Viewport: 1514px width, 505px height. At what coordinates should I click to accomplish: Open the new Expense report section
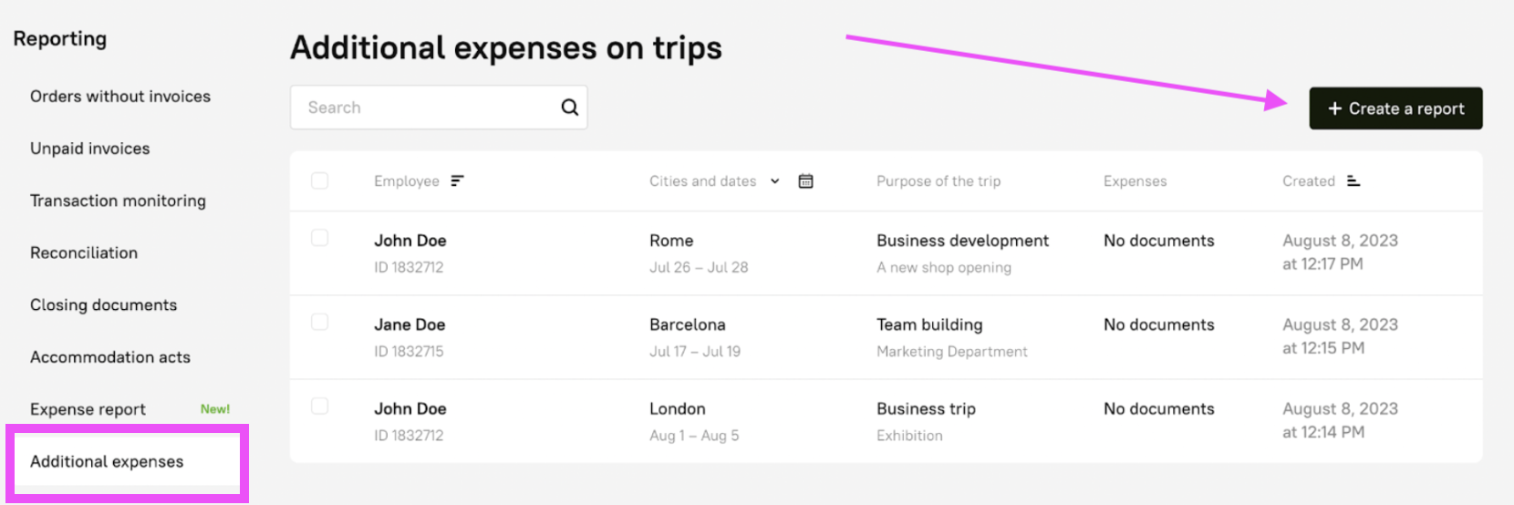88,409
